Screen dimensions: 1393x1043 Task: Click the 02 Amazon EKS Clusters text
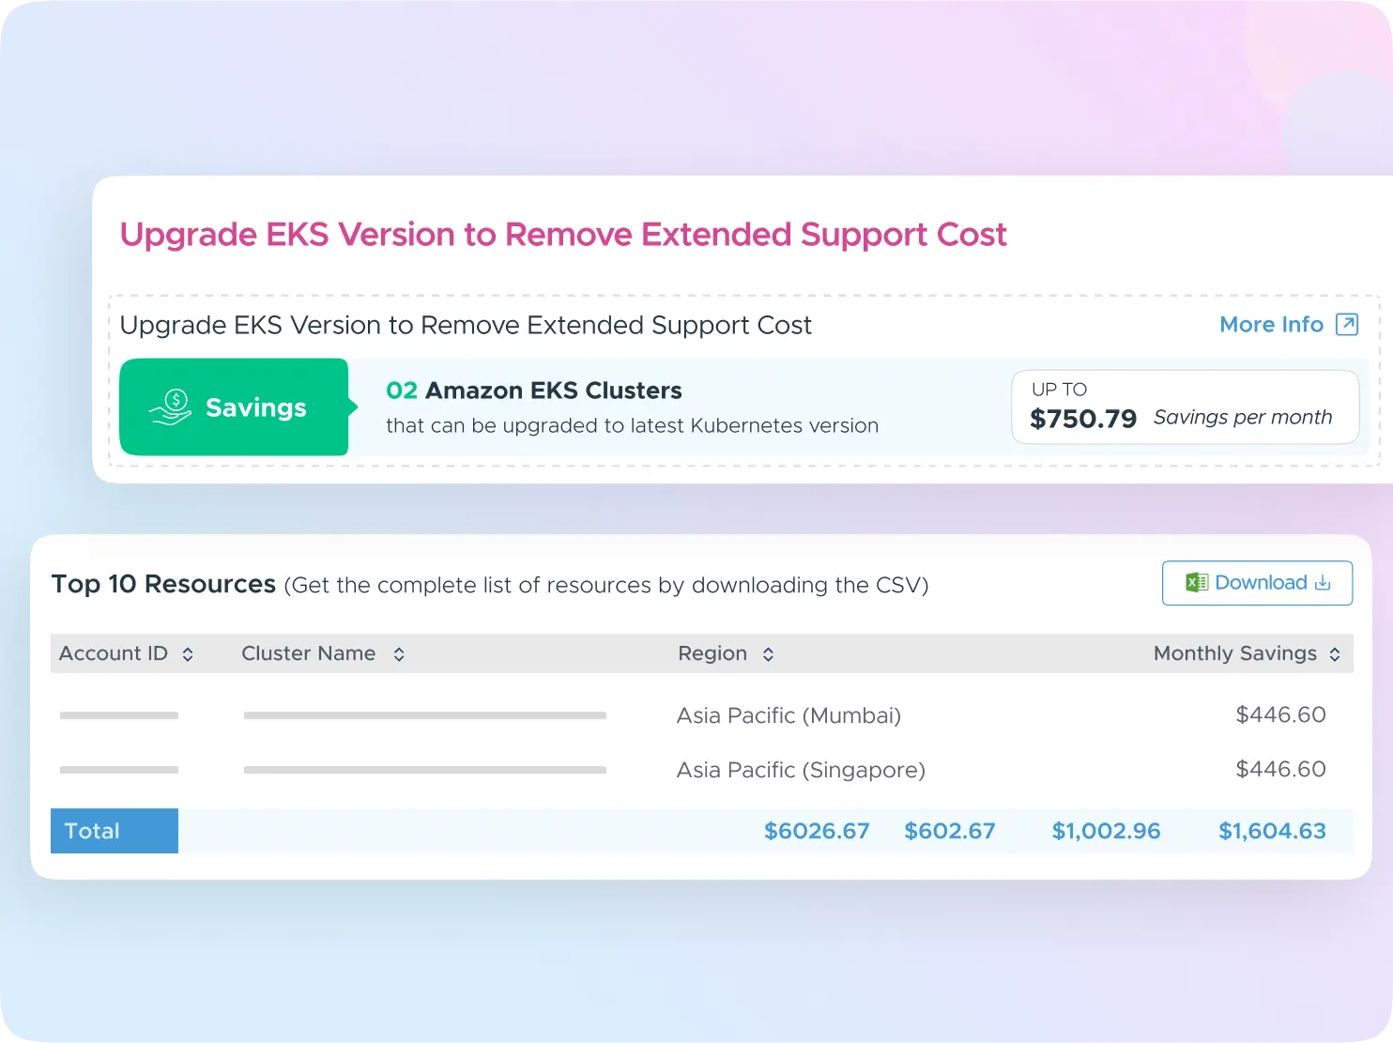pos(534,391)
